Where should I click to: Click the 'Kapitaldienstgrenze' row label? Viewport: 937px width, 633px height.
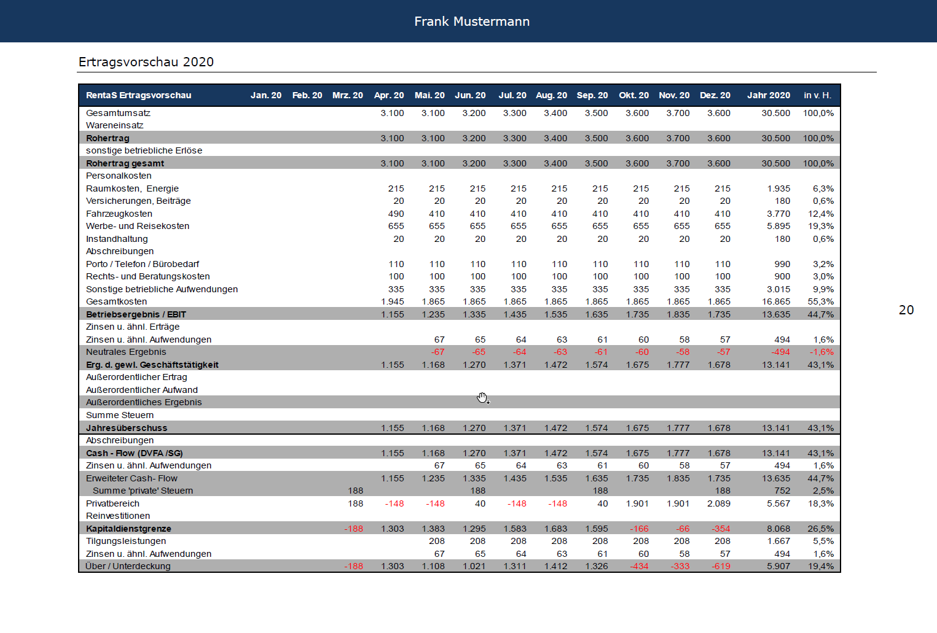point(128,529)
